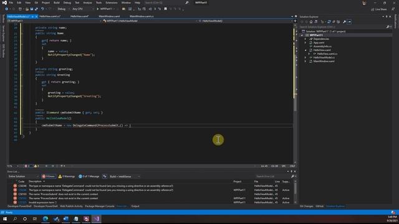Open the Git Changes tab beside Solution Explorer
The height and width of the screenshot is (224, 399).
[306, 206]
